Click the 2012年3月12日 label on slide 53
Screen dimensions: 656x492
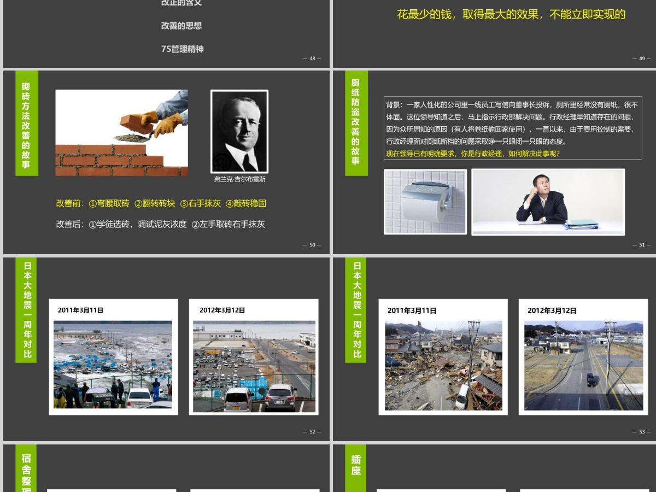(552, 311)
